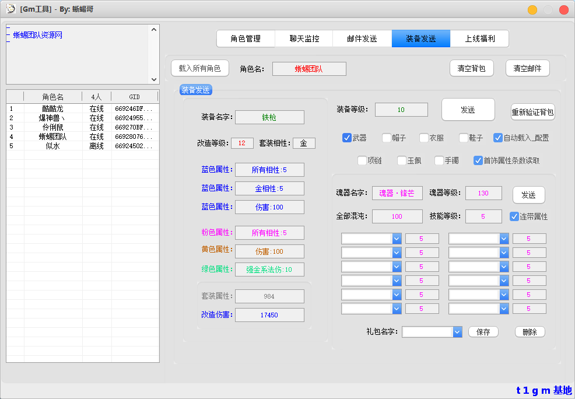The width and height of the screenshot is (575, 399).
Task: Switch to the 装备发送 tab
Action: tap(421, 38)
